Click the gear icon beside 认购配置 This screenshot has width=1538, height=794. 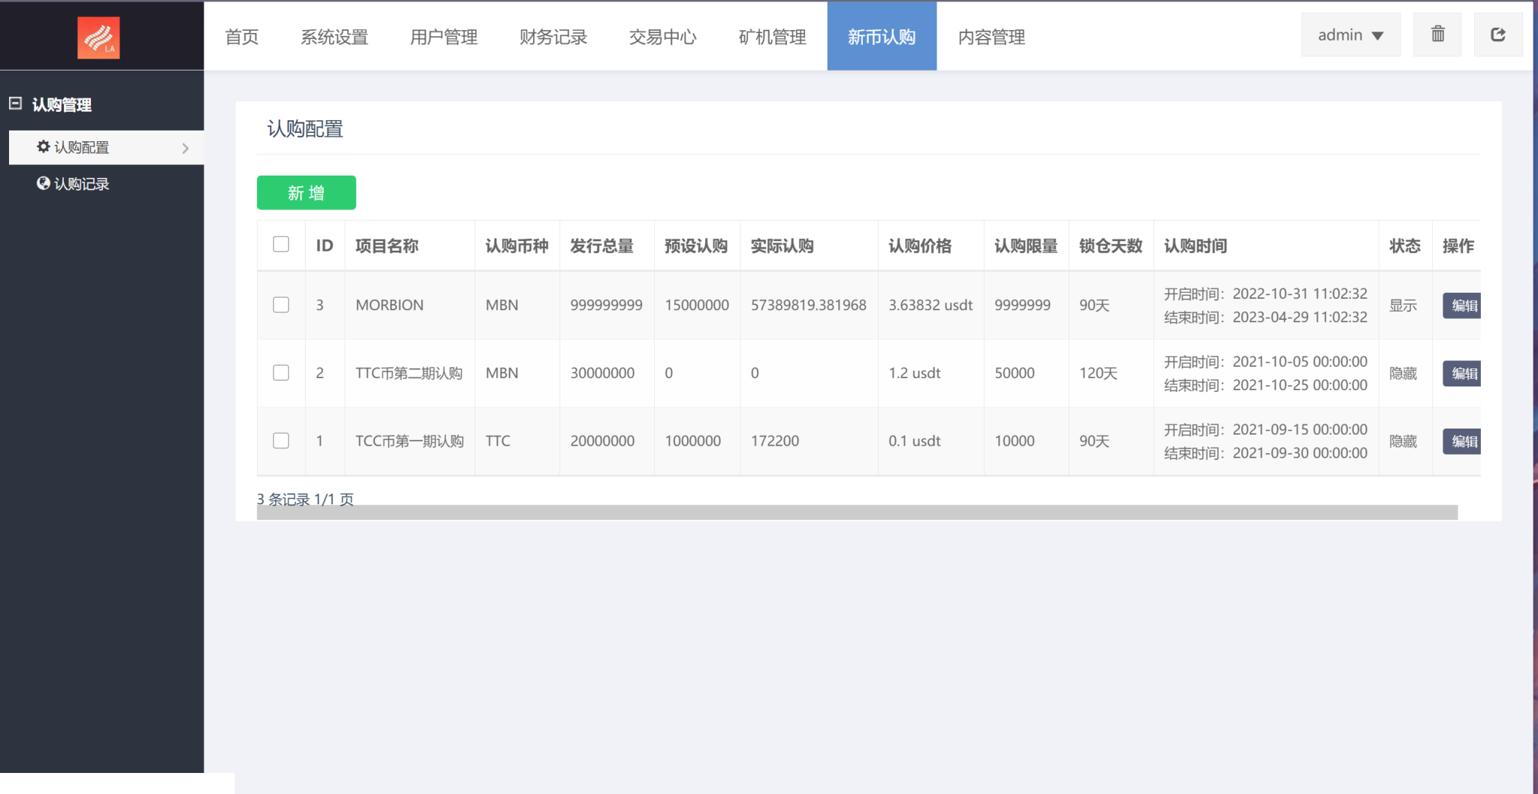43,147
